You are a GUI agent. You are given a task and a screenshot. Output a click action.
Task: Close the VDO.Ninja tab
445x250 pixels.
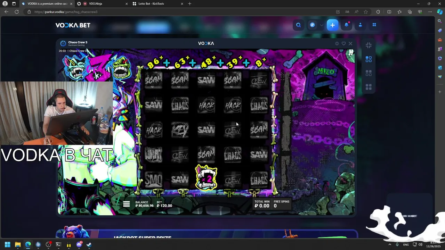(126, 3)
